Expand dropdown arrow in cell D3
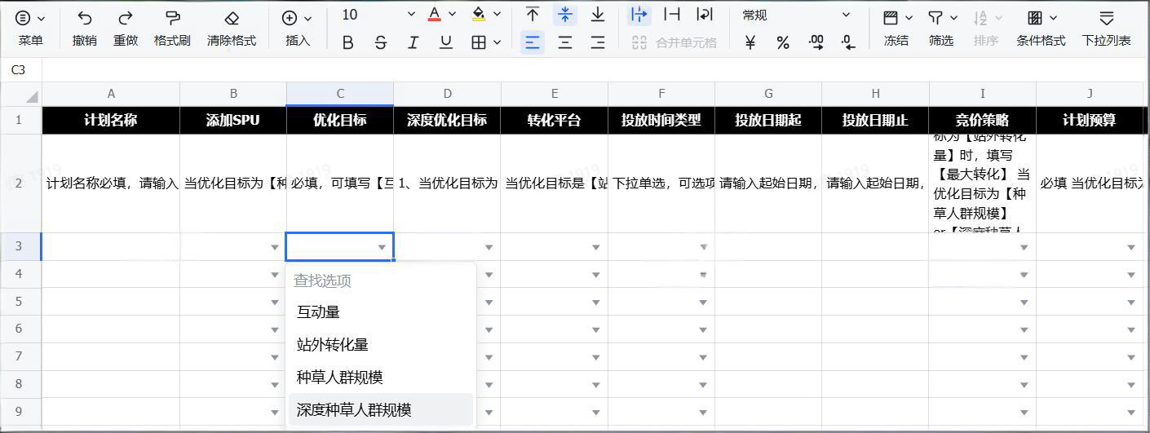Image resolution: width=1150 pixels, height=433 pixels. click(489, 247)
